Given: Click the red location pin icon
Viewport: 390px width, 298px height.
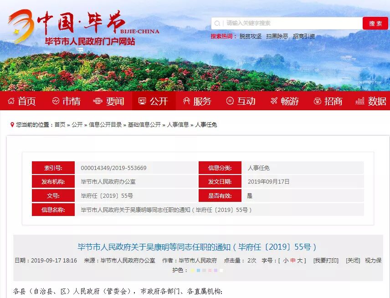Looking at the screenshot, I should pos(12,125).
